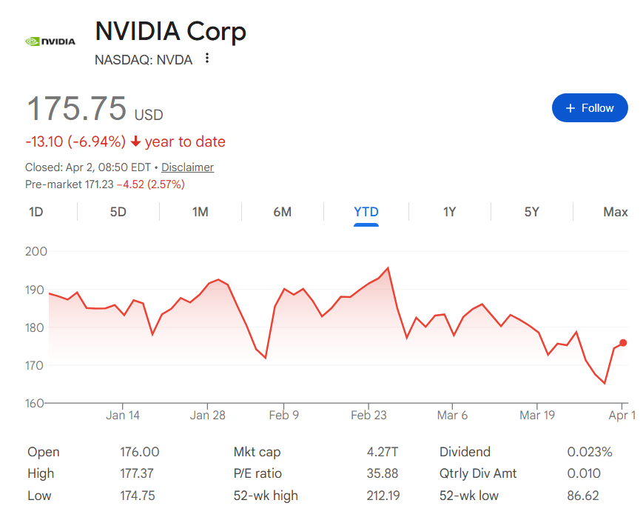Open the 1M chart view
This screenshot has height=523, width=643.
tap(200, 212)
